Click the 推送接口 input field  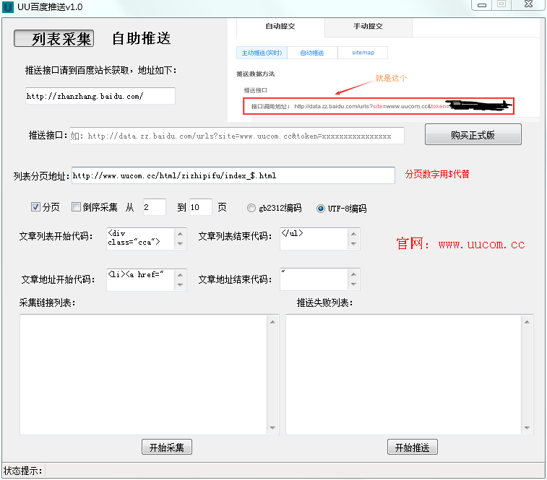click(237, 136)
